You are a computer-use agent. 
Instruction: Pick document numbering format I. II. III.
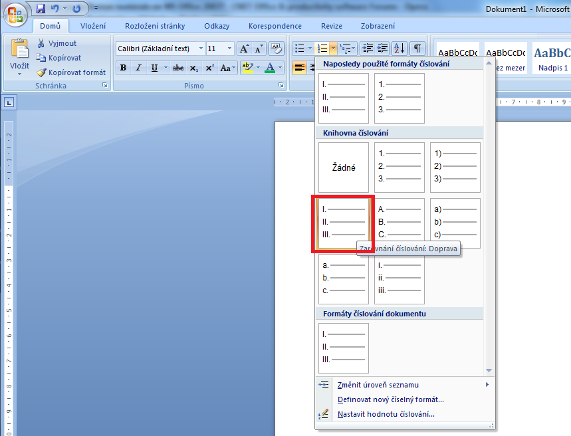coord(344,348)
